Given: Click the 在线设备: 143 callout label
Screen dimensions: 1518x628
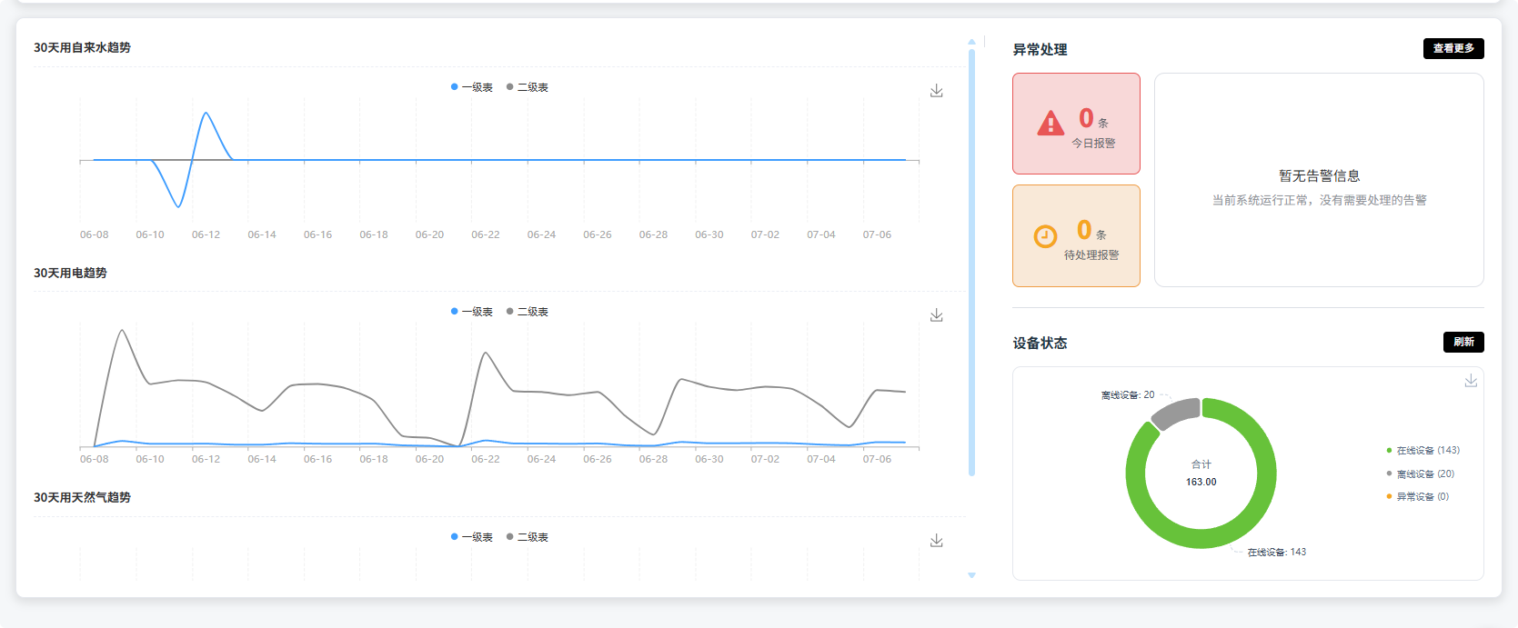Looking at the screenshot, I should click(x=1276, y=552).
